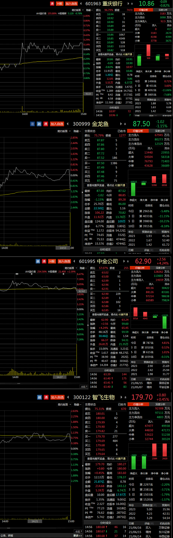This screenshot has width=173, height=538.
Task: Click the 注 badge beside 300999 金龙鱼
Action: pos(32,124)
